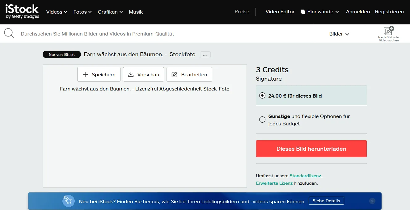Click Anmelden to sign in

(358, 12)
